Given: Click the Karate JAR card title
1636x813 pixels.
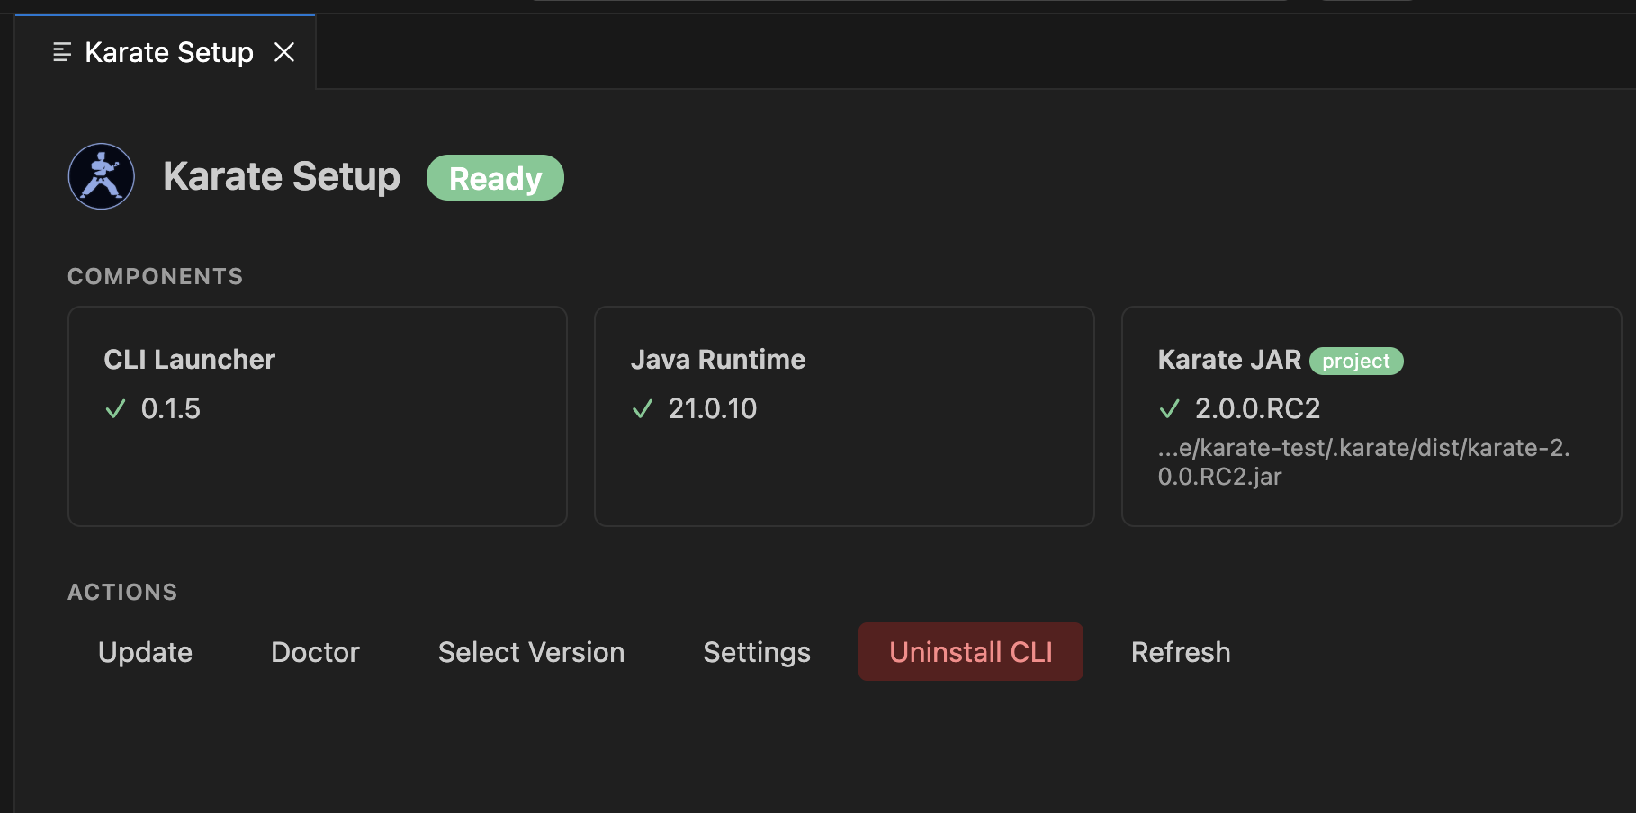Looking at the screenshot, I should point(1229,360).
